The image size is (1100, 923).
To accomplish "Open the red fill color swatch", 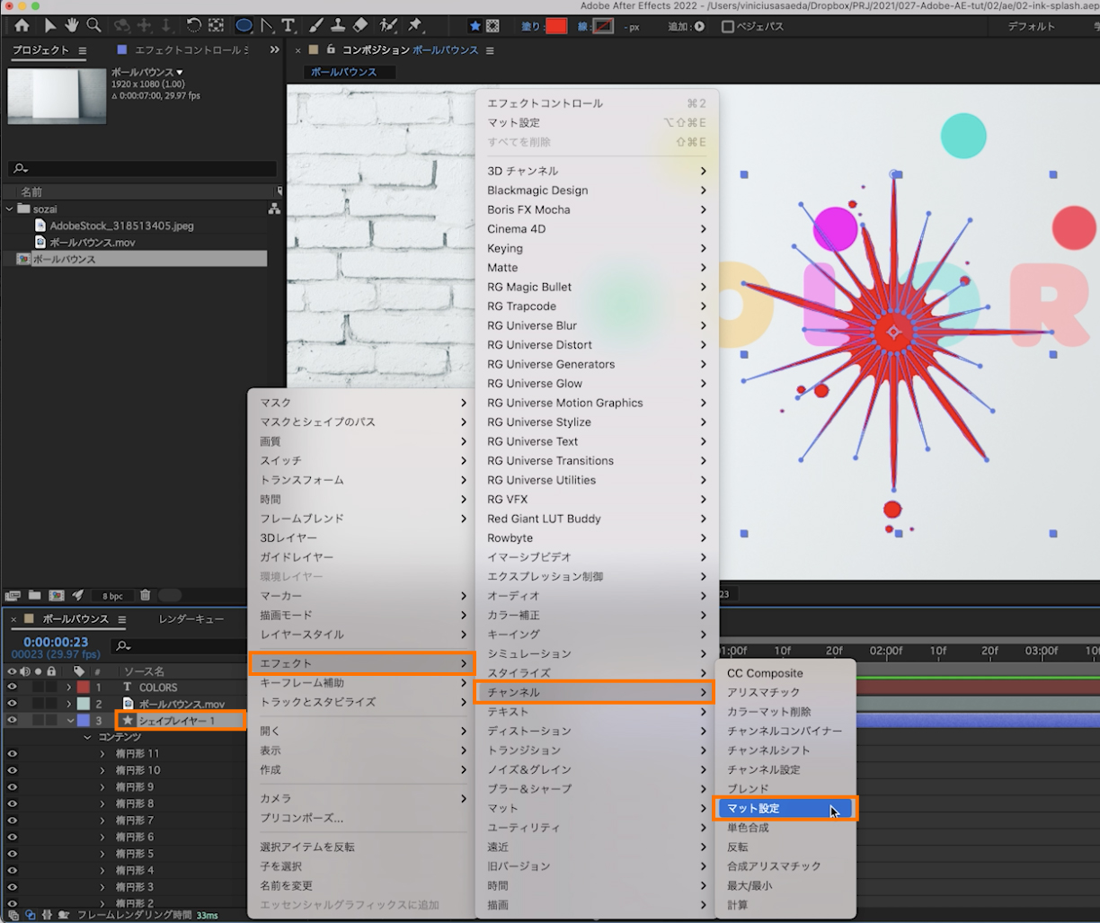I will point(556,26).
